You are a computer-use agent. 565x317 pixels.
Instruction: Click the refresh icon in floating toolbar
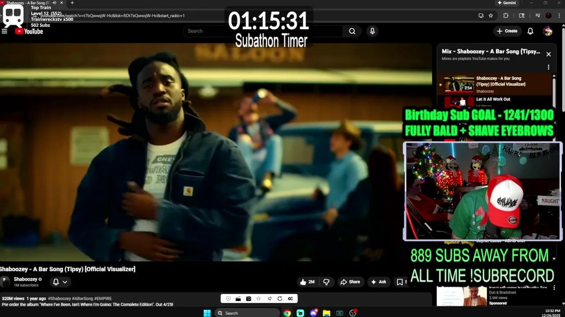tap(280, 299)
